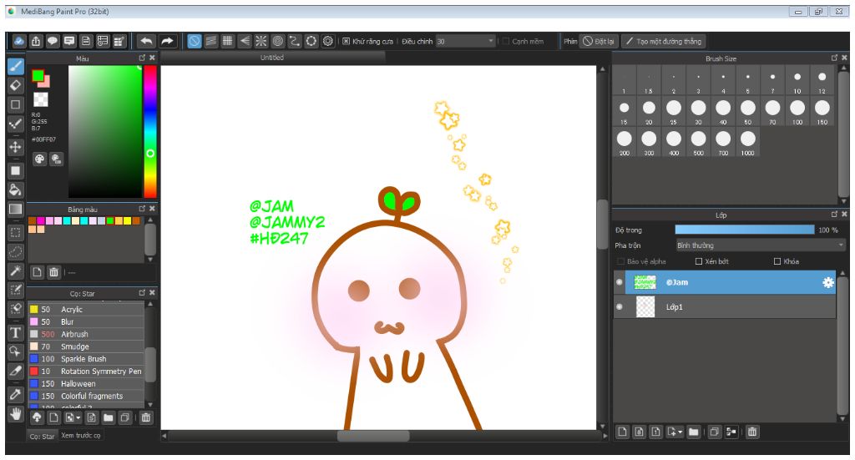The width and height of the screenshot is (855, 460).
Task: Select the Halloween brush
Action: pyautogui.click(x=86, y=384)
